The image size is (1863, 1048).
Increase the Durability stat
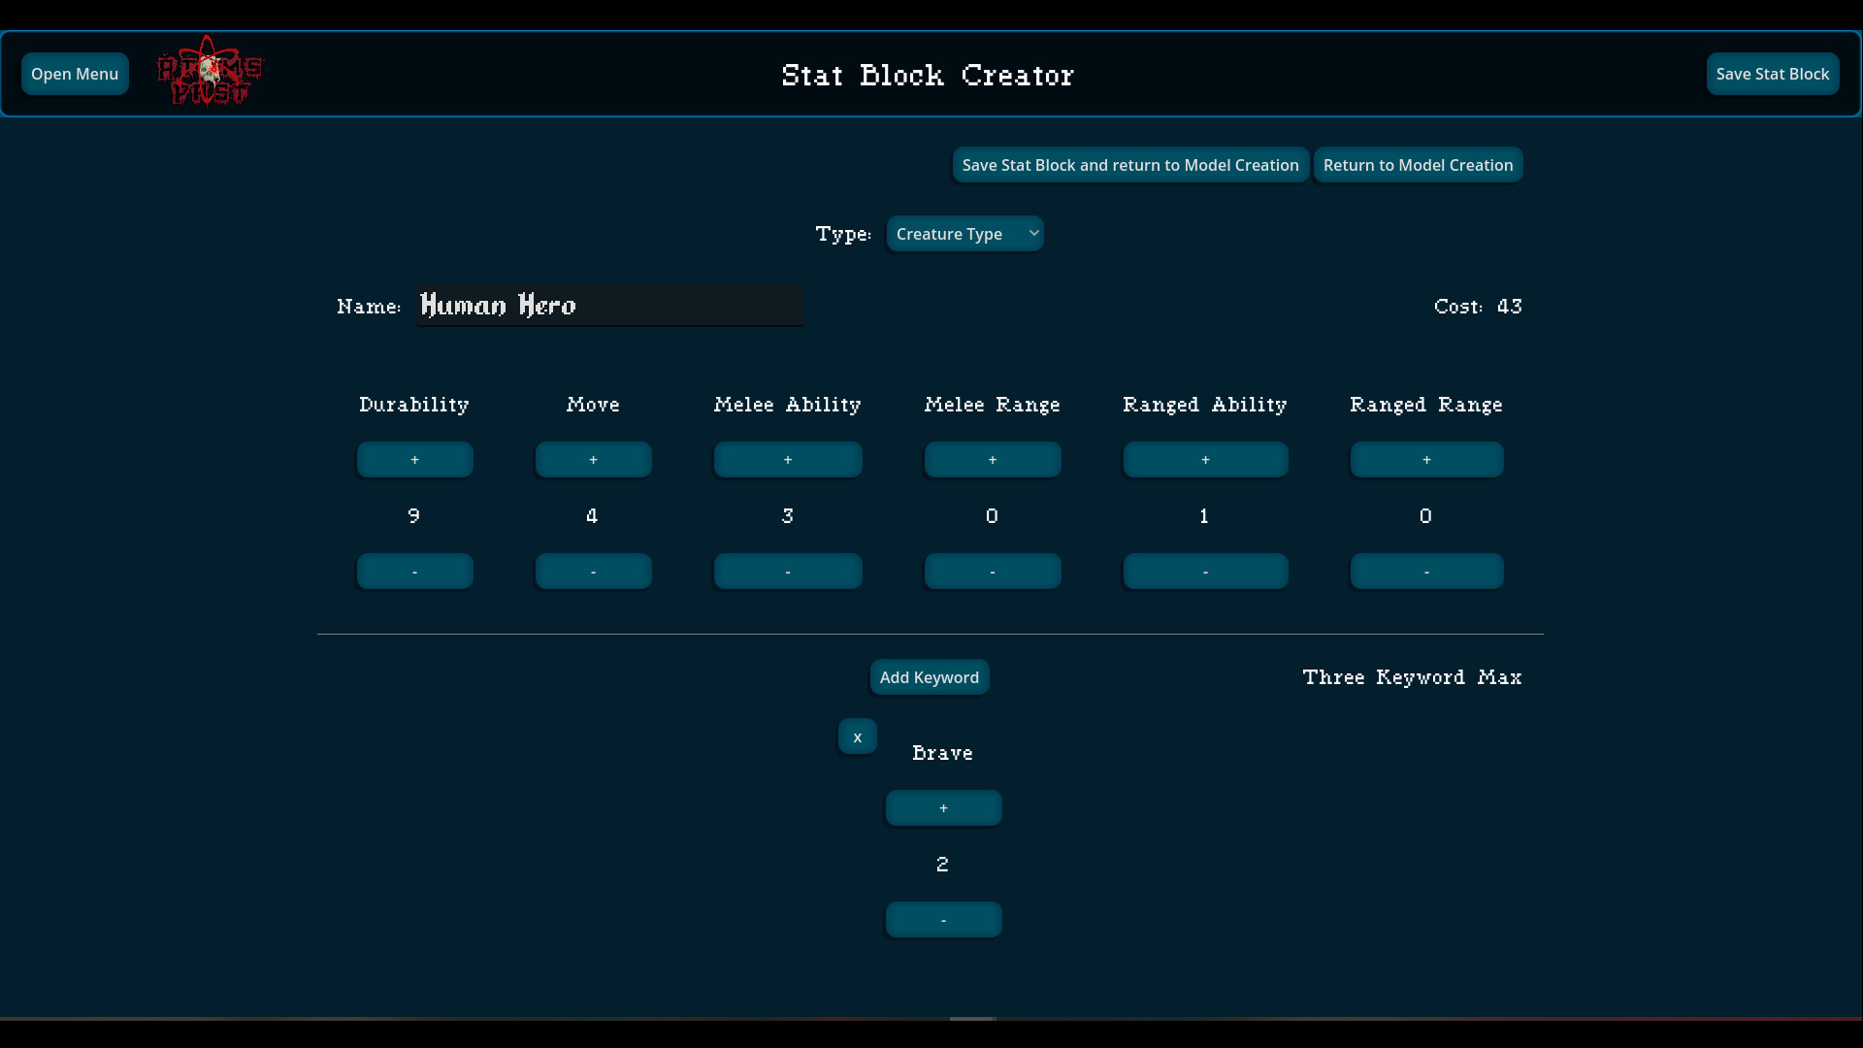coord(414,459)
